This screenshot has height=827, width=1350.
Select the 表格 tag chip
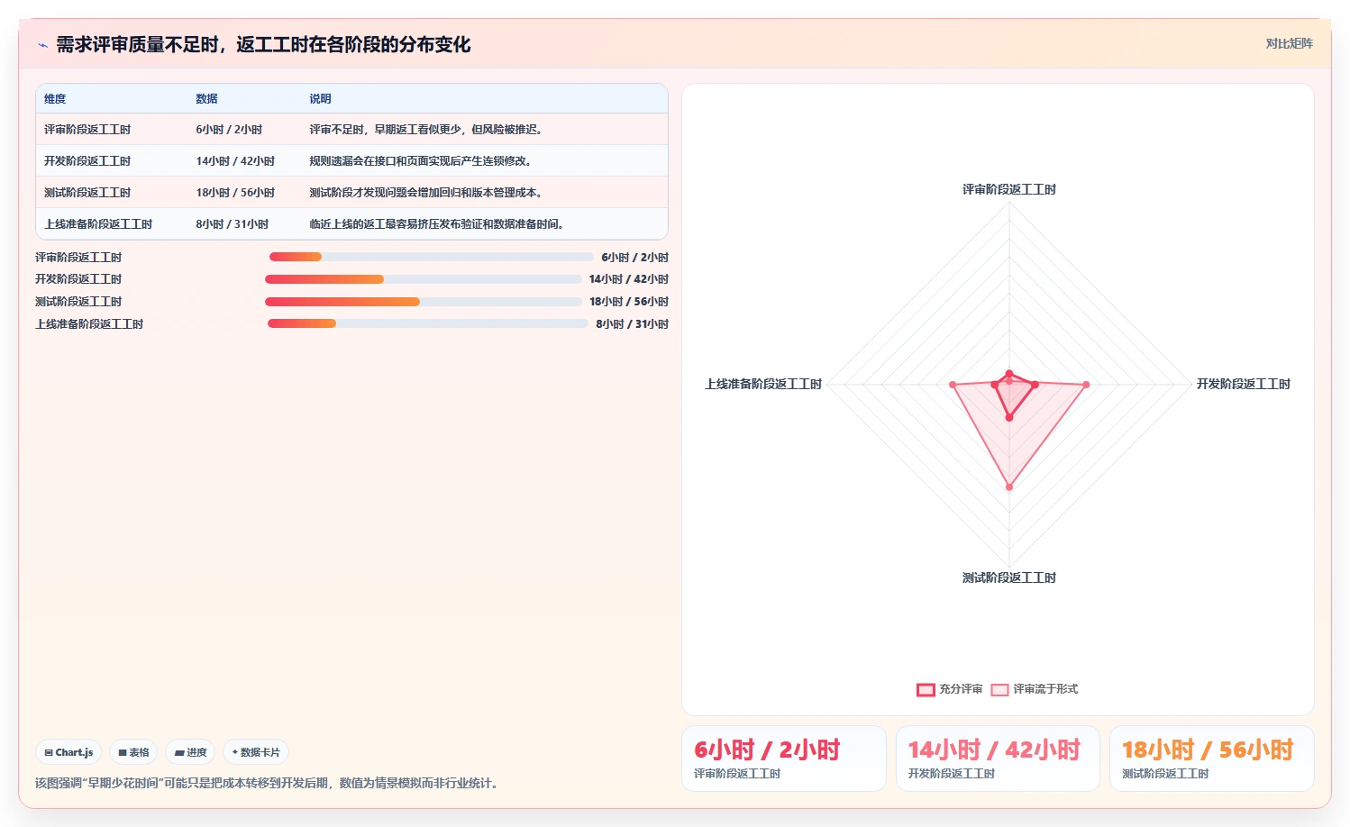pos(133,752)
